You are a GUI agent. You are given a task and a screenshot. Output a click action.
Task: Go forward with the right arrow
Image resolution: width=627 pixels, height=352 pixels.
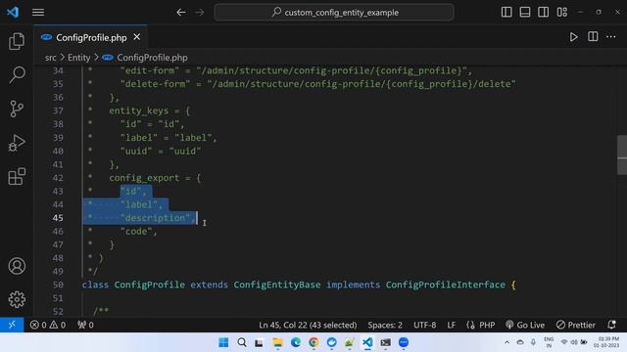coord(199,13)
